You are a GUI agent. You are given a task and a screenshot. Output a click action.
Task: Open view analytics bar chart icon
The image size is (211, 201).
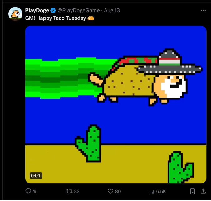152,191
